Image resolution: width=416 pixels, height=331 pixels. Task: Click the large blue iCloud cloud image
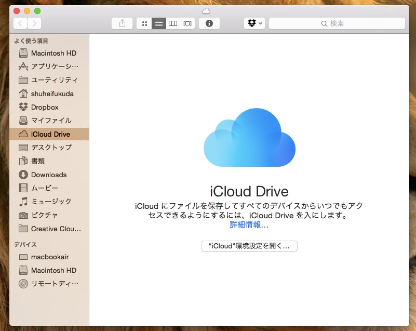pos(249,137)
